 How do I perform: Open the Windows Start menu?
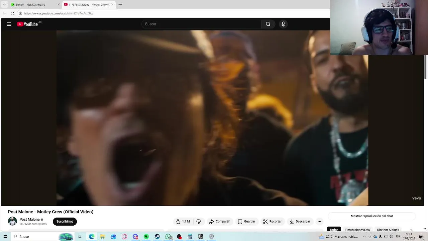[5, 237]
